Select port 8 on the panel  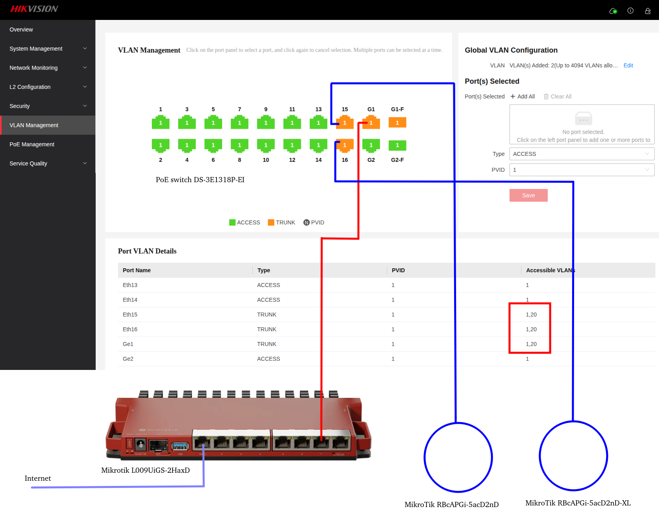coord(240,145)
